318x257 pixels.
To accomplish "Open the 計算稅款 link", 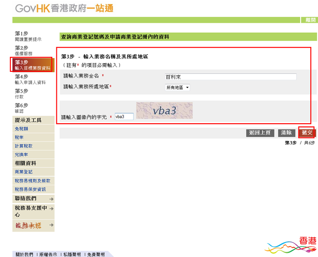I will pyautogui.click(x=24, y=146).
